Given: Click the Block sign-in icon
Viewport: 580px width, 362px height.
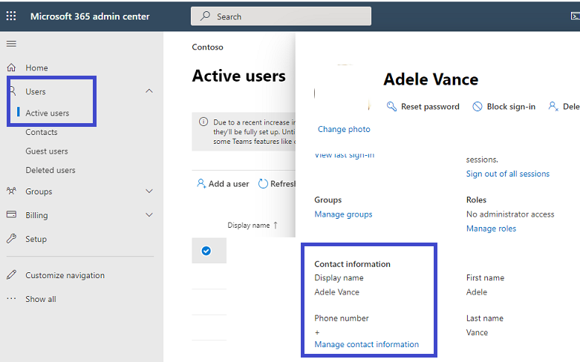Looking at the screenshot, I should point(478,106).
